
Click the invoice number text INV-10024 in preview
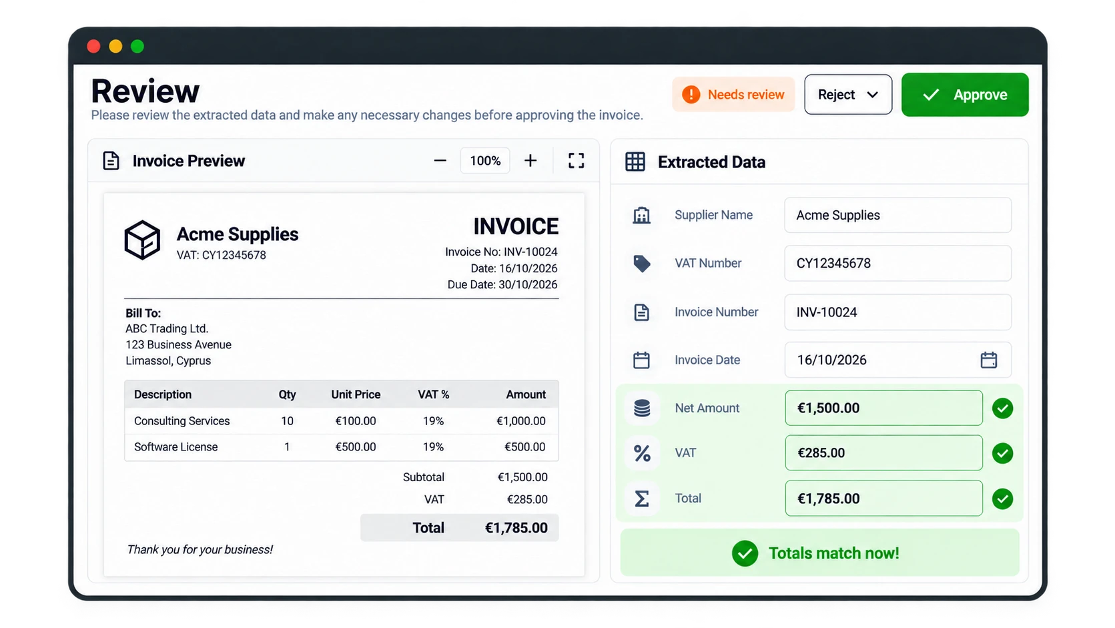tap(530, 252)
